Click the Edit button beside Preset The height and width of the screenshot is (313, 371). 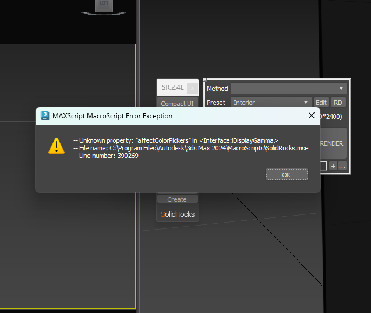(321, 103)
